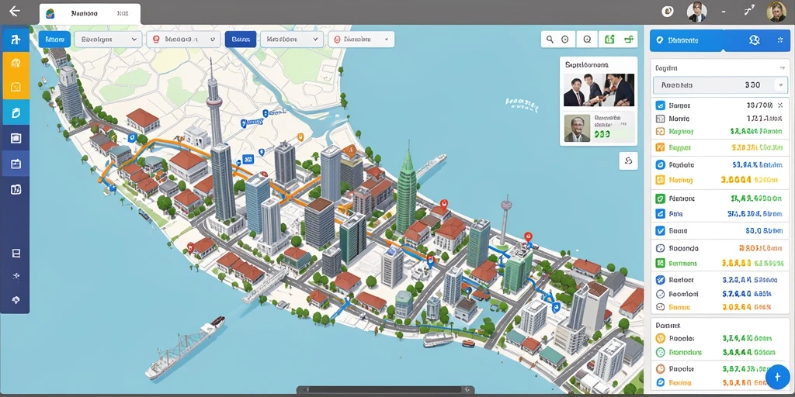
Task: Click the light-blue button at toolbar start
Action: [55, 39]
